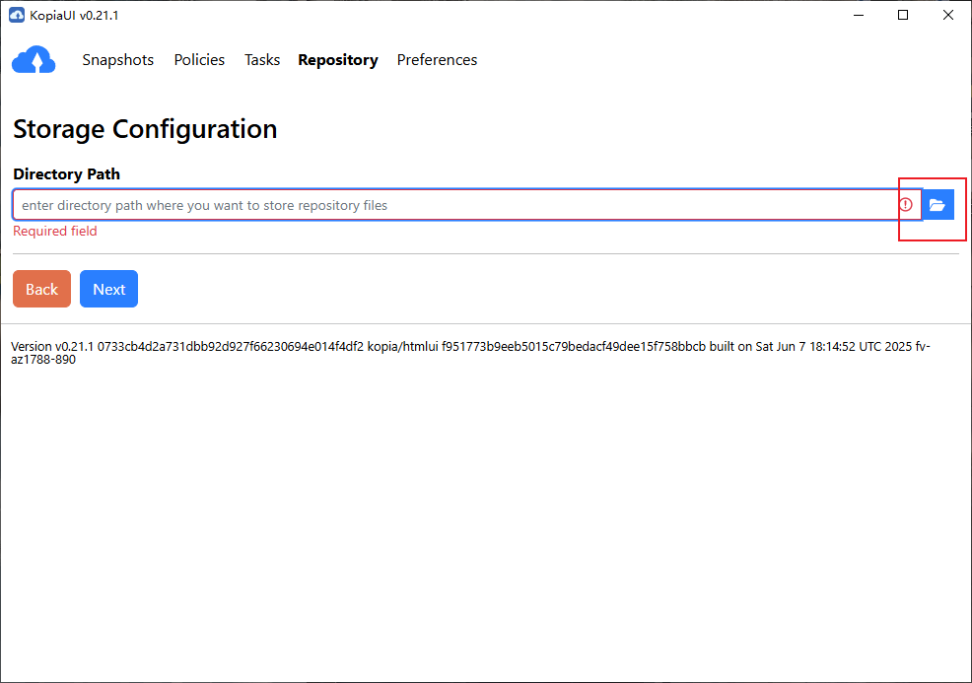Close the KopiaUI window
The height and width of the screenshot is (683, 972).
click(948, 15)
